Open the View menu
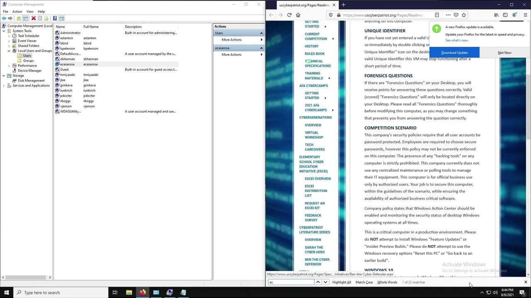 coord(30,12)
